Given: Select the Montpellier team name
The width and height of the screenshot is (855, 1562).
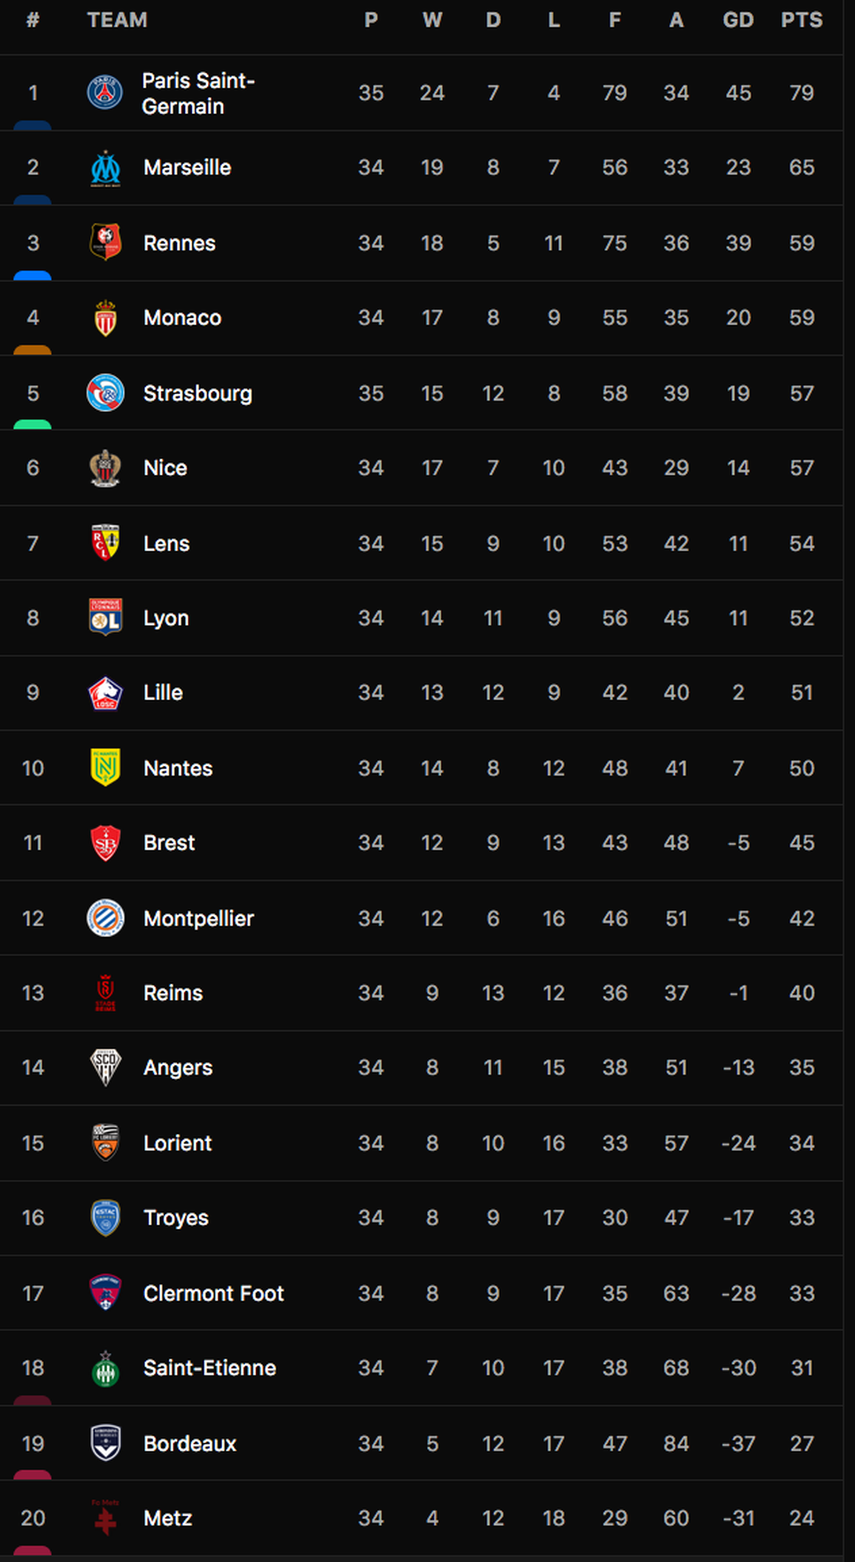Looking at the screenshot, I should click(x=198, y=918).
